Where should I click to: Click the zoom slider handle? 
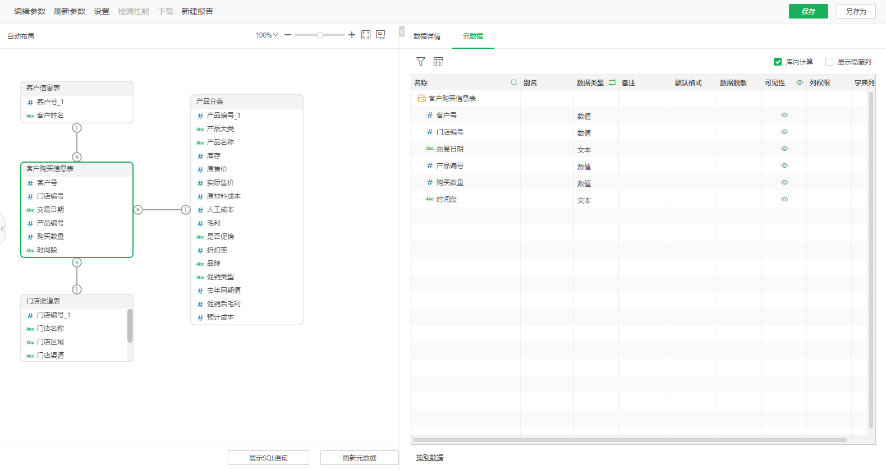pyautogui.click(x=320, y=35)
